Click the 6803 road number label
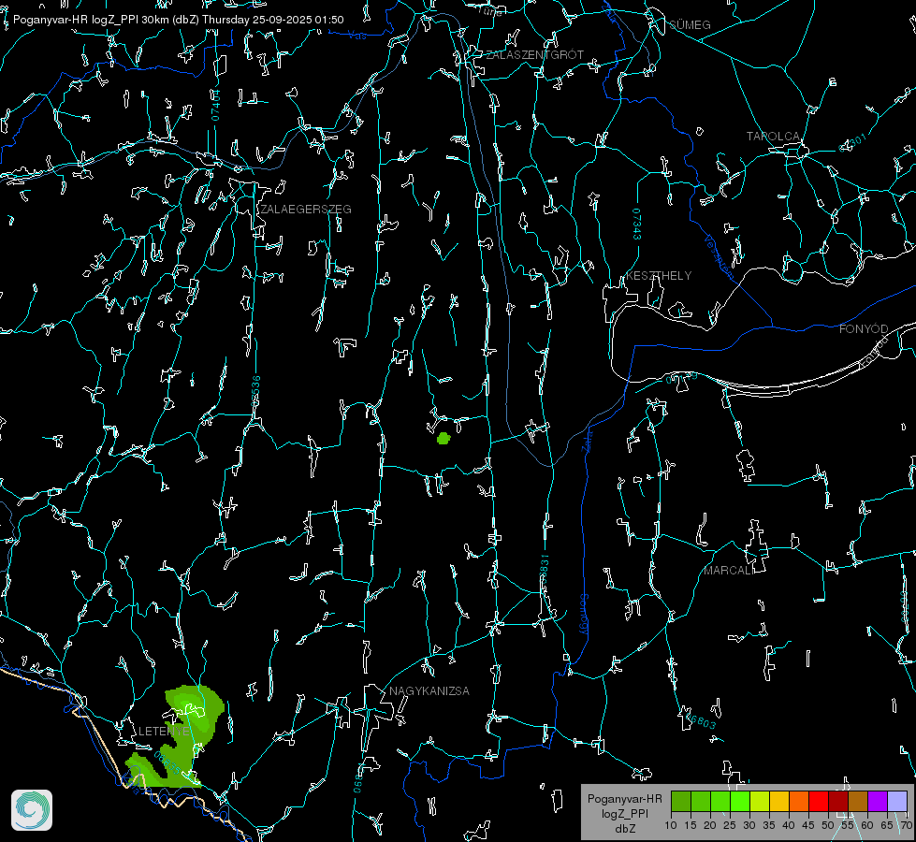 700,721
